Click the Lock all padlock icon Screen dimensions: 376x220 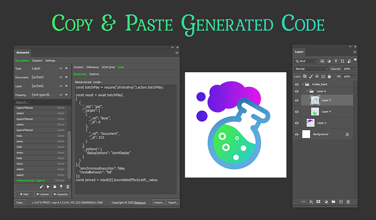[329, 77]
